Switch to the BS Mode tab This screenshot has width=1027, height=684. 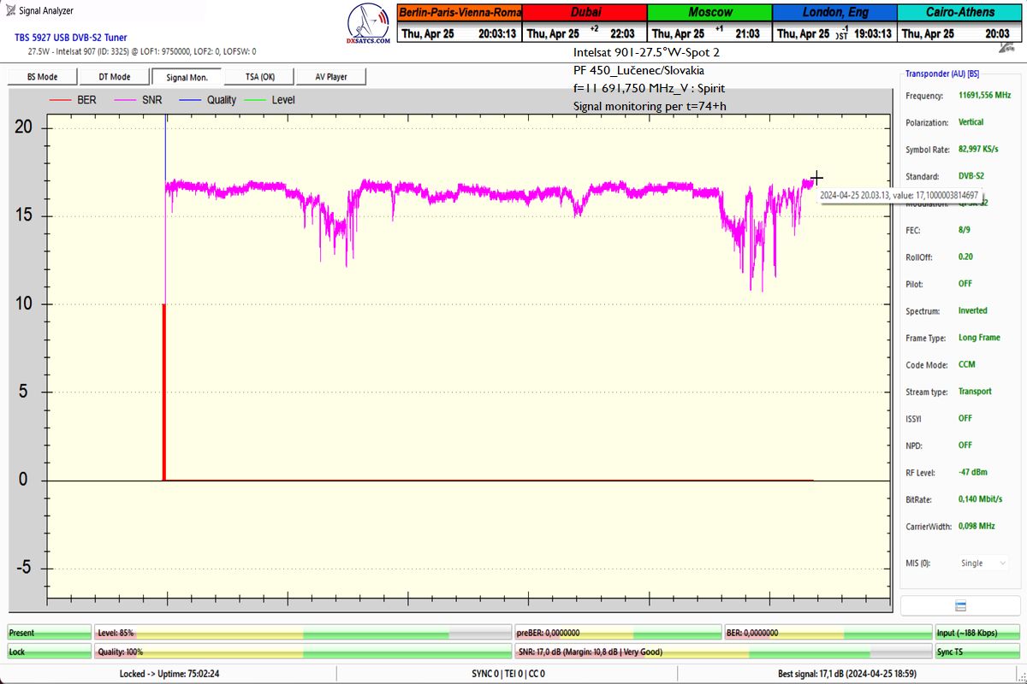42,77
